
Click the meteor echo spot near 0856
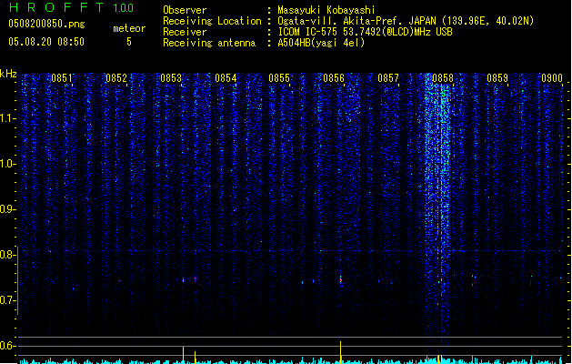pyautogui.click(x=341, y=280)
